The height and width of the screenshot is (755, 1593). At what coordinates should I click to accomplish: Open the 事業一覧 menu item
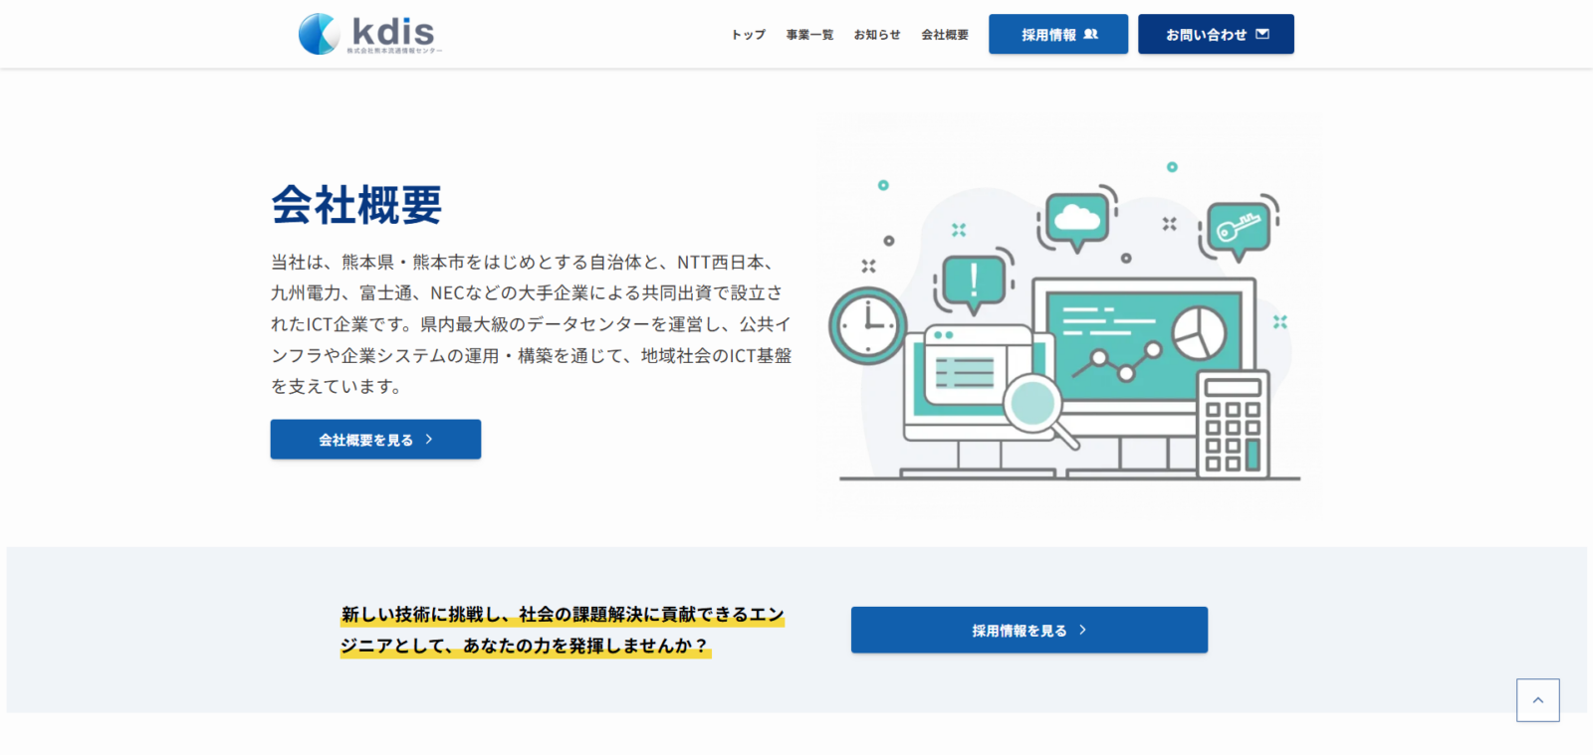pyautogui.click(x=809, y=35)
